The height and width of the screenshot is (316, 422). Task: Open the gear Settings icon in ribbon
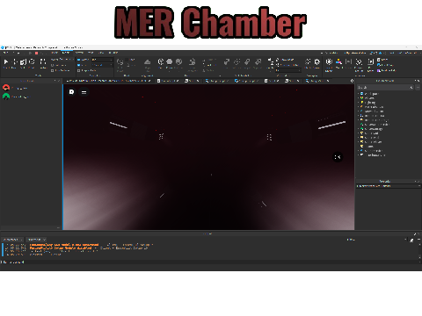tap(317, 61)
